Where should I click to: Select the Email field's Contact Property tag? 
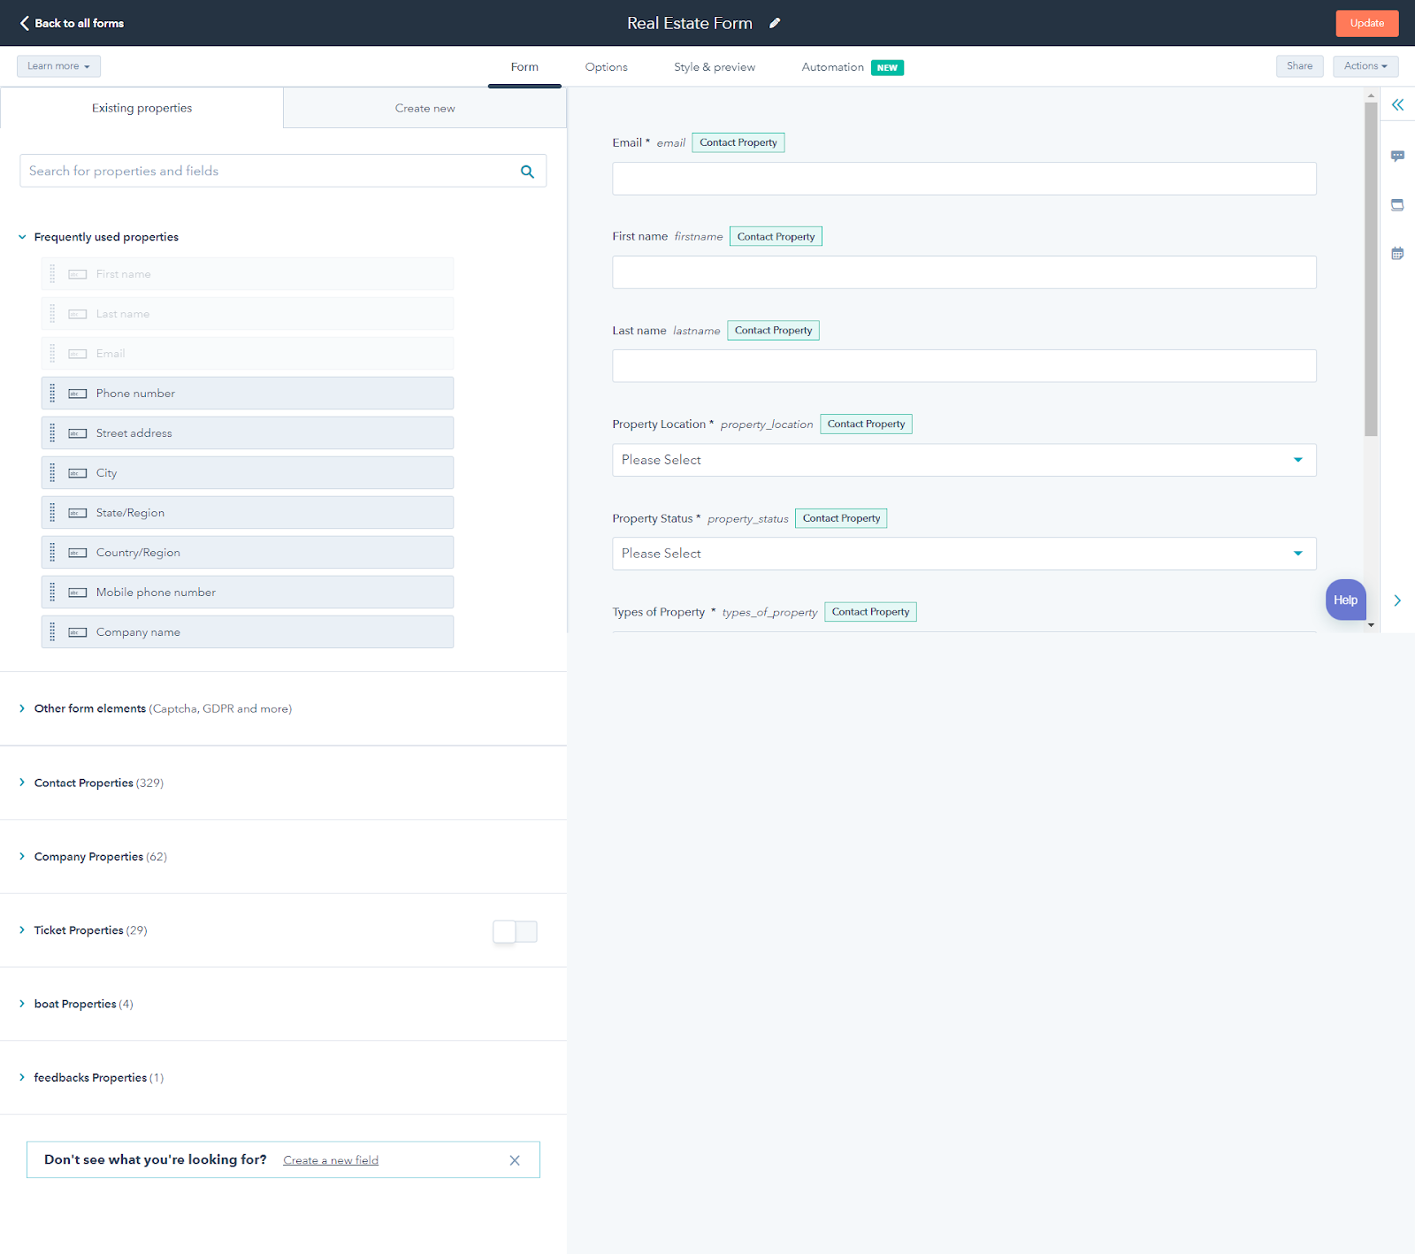[738, 141]
